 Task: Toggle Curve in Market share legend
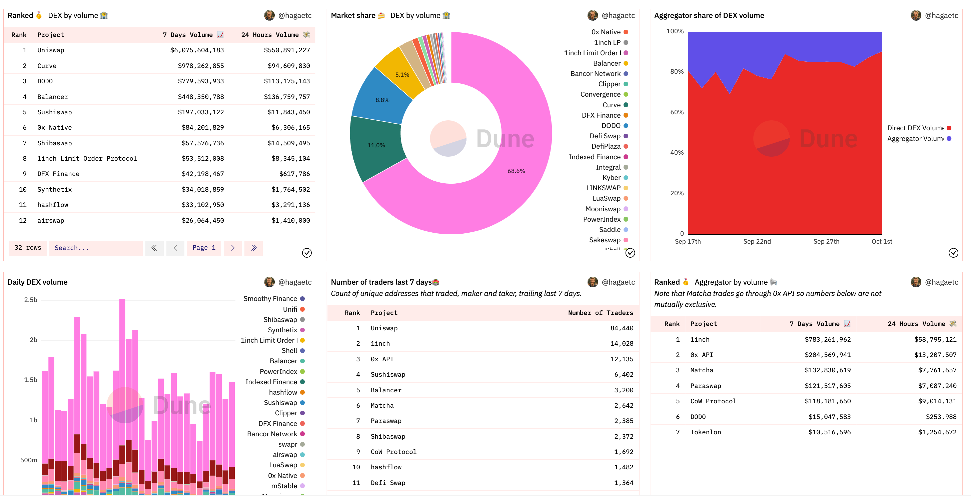click(x=615, y=105)
